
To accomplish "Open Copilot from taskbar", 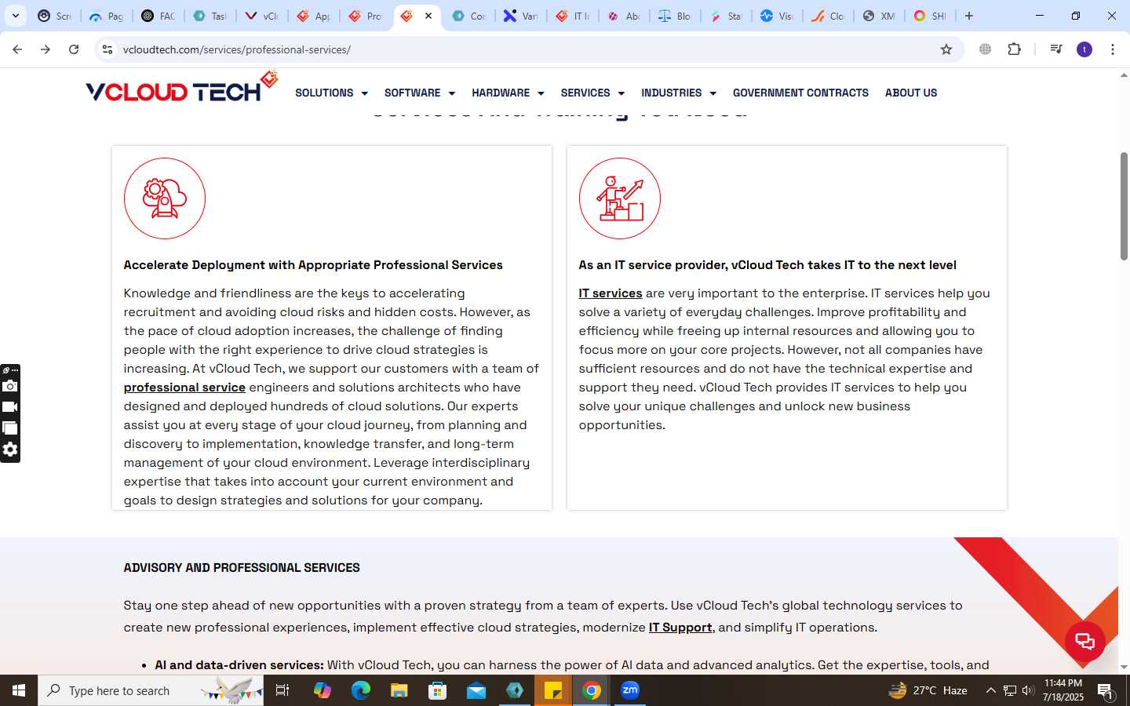I will tap(323, 690).
